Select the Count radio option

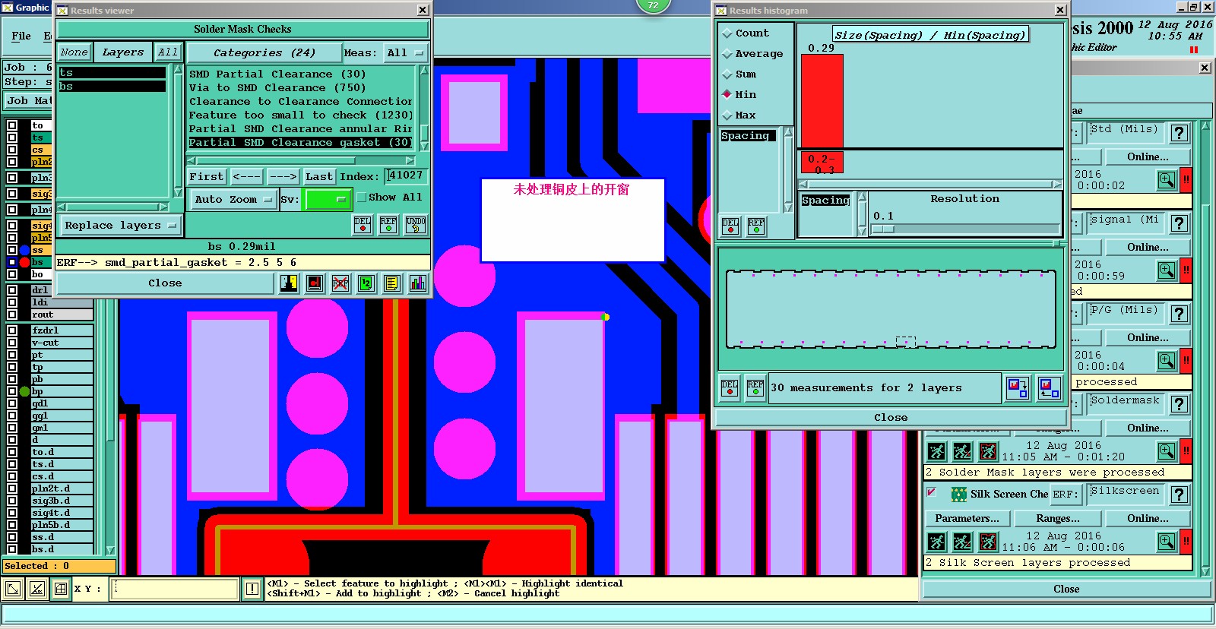pos(727,33)
